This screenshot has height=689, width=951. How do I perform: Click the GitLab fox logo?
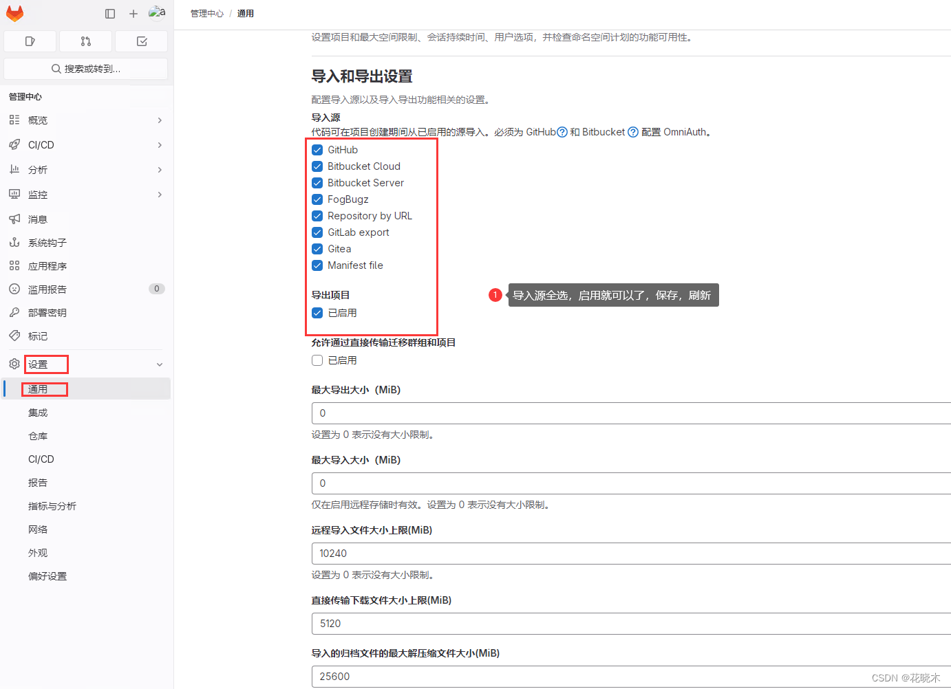(x=15, y=13)
